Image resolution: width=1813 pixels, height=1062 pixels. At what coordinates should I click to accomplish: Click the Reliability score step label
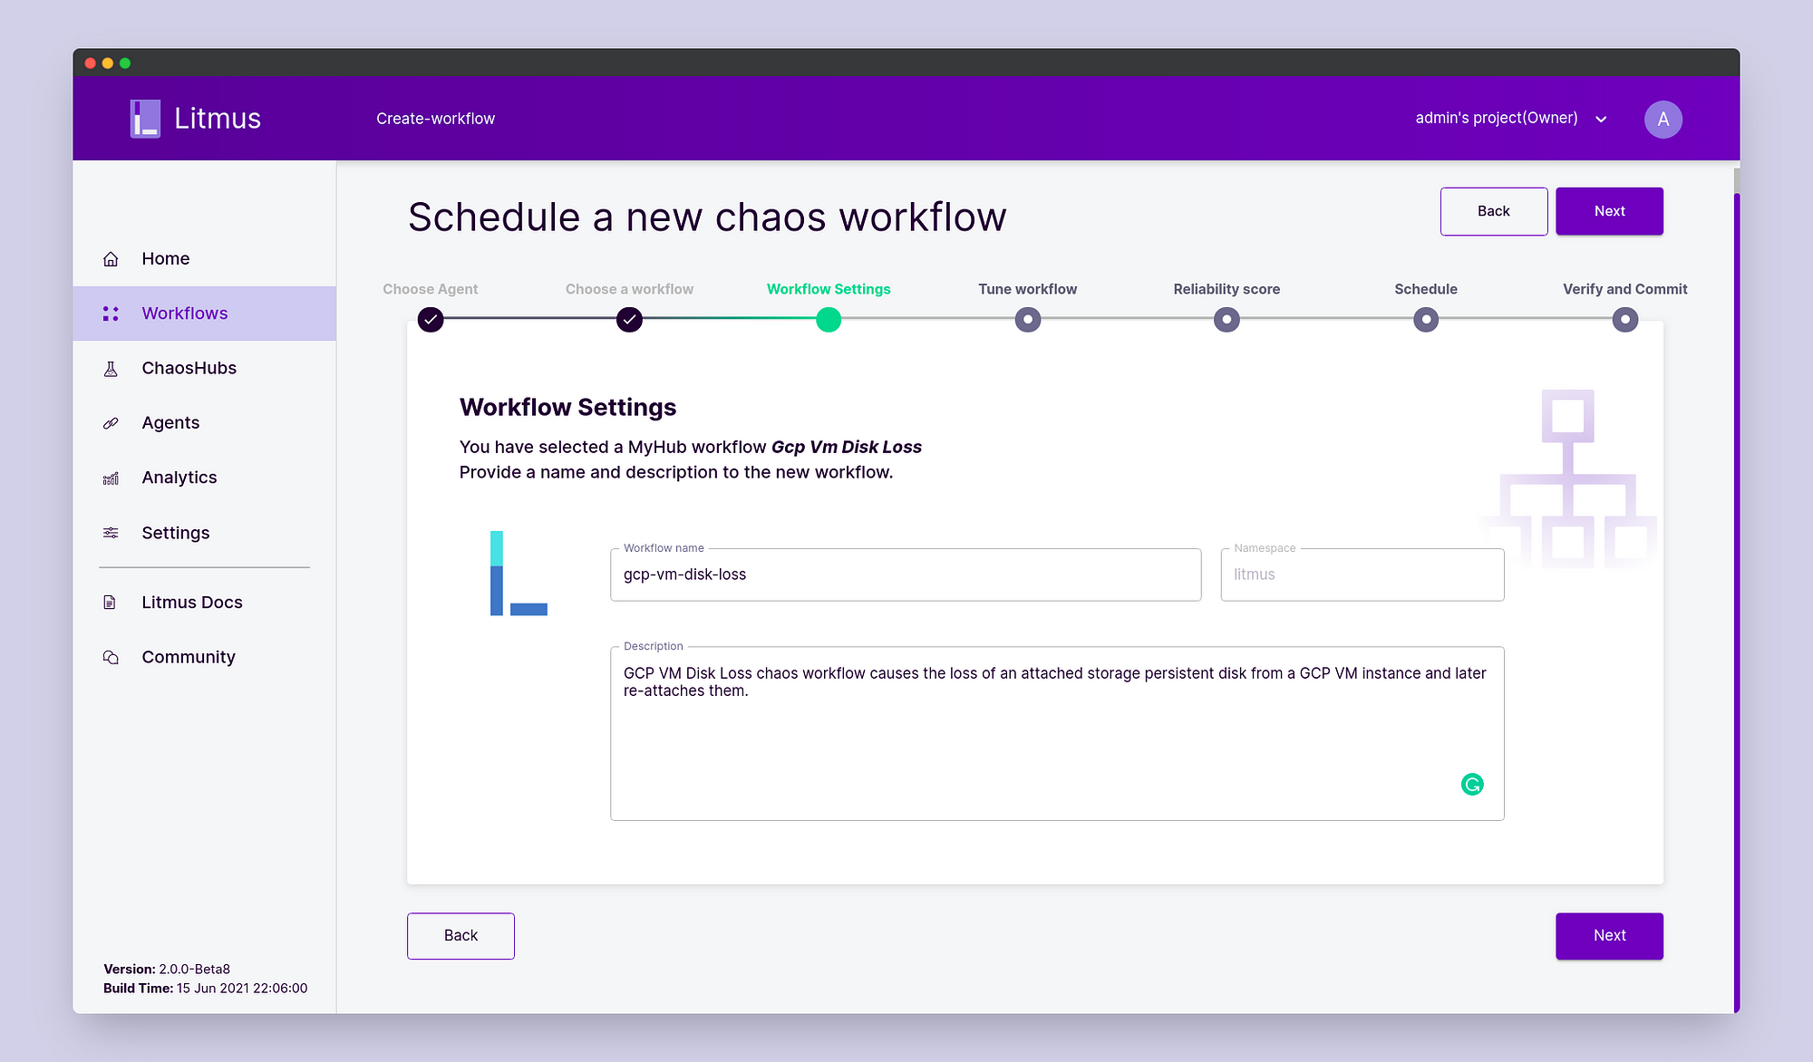click(1226, 289)
